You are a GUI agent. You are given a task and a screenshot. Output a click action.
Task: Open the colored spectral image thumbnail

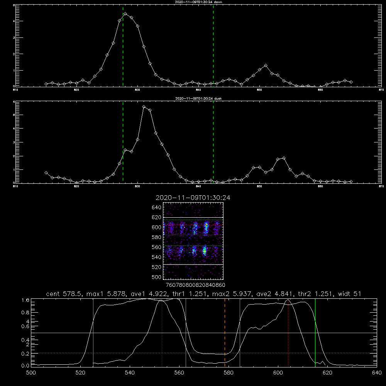point(193,241)
